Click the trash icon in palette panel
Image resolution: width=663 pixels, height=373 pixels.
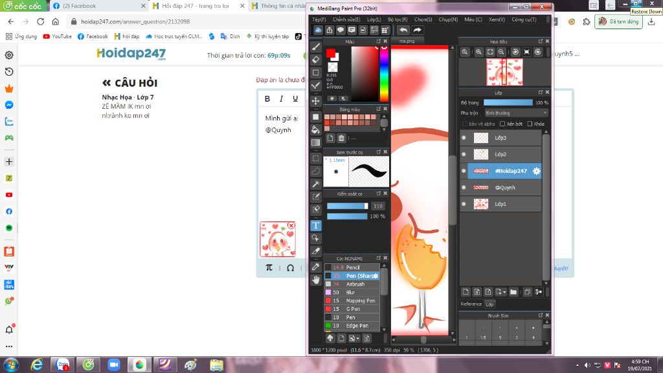coord(341,139)
